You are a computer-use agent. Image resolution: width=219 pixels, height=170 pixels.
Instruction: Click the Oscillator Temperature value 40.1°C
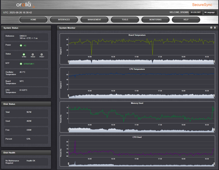[22, 72]
